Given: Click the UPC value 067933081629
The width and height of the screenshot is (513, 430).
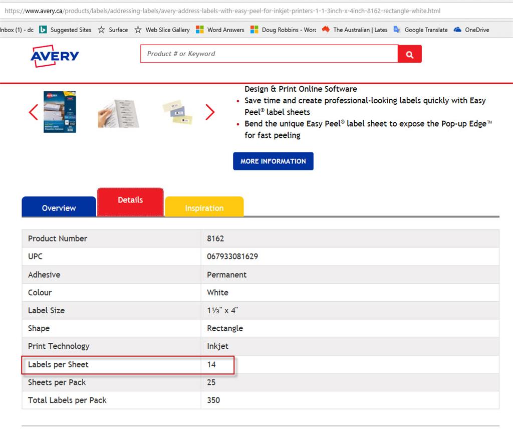Looking at the screenshot, I should click(x=232, y=257).
